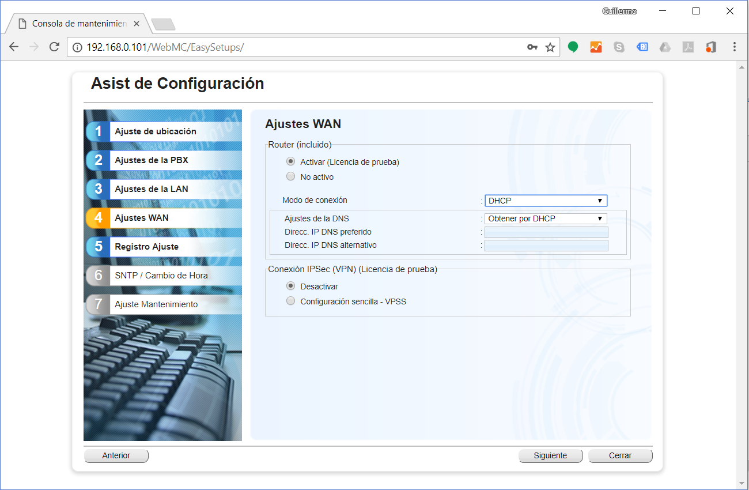Open the Office extension
The image size is (749, 490).
pyautogui.click(x=711, y=47)
